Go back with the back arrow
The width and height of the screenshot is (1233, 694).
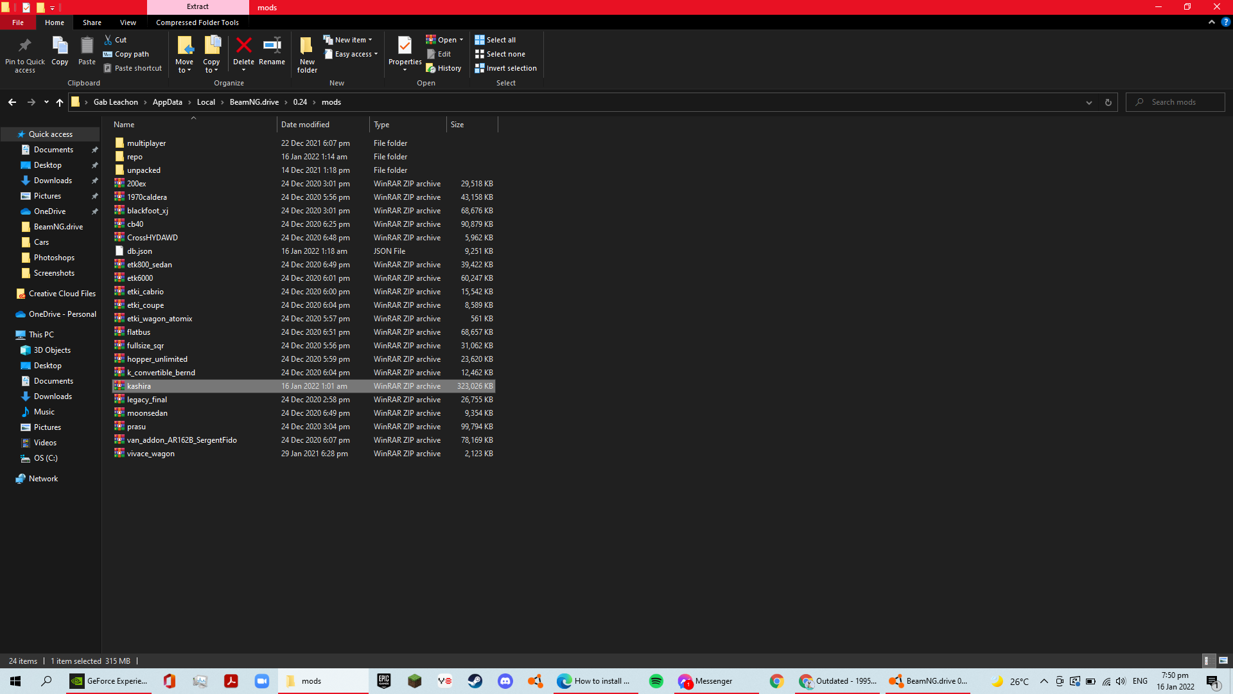coord(12,102)
